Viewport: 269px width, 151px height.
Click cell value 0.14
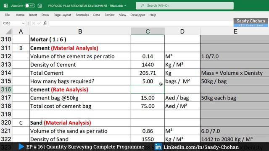pos(148,56)
